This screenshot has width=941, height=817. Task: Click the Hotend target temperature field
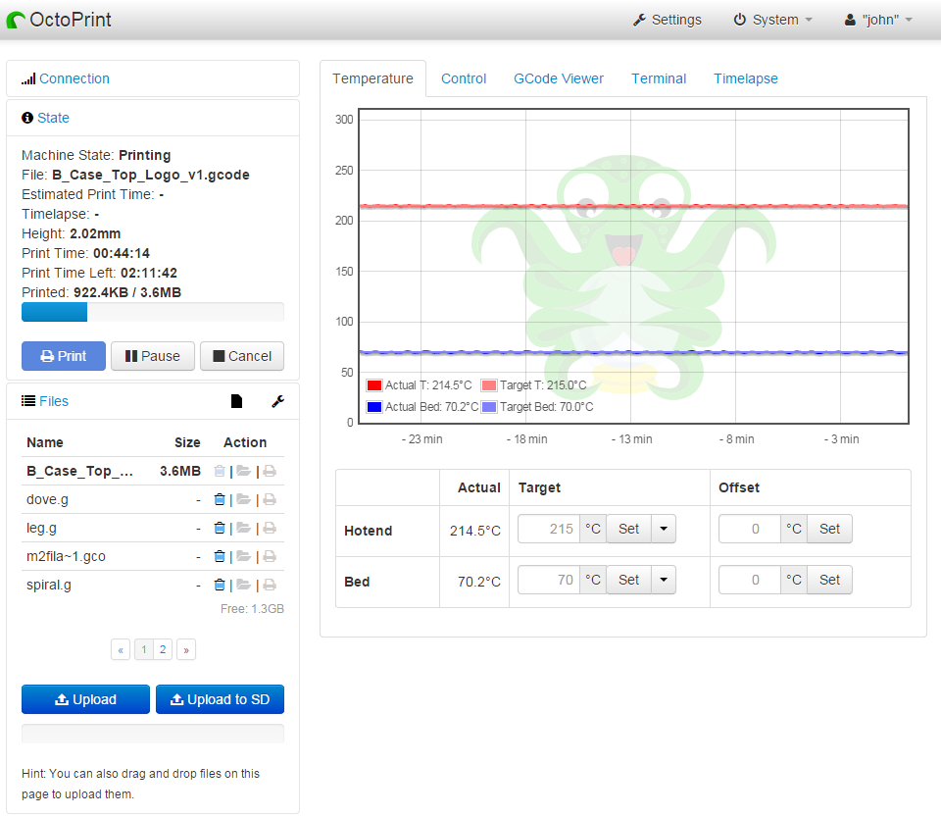549,529
